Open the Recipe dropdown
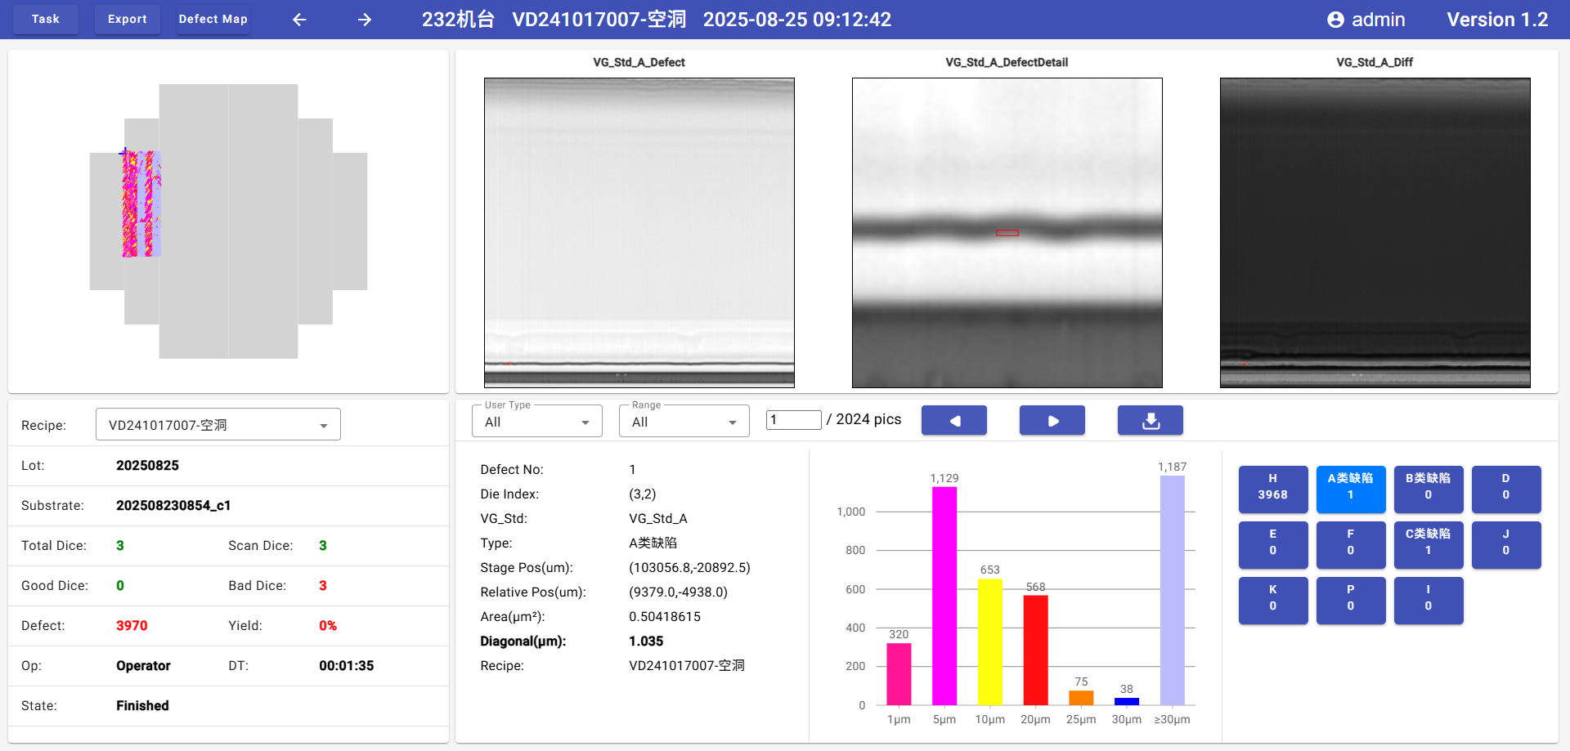Screen dimensions: 1570x751 pos(218,425)
